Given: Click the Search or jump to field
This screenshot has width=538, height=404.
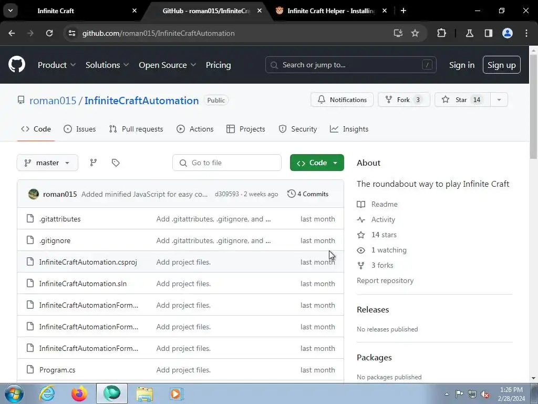Looking at the screenshot, I should 350,65.
